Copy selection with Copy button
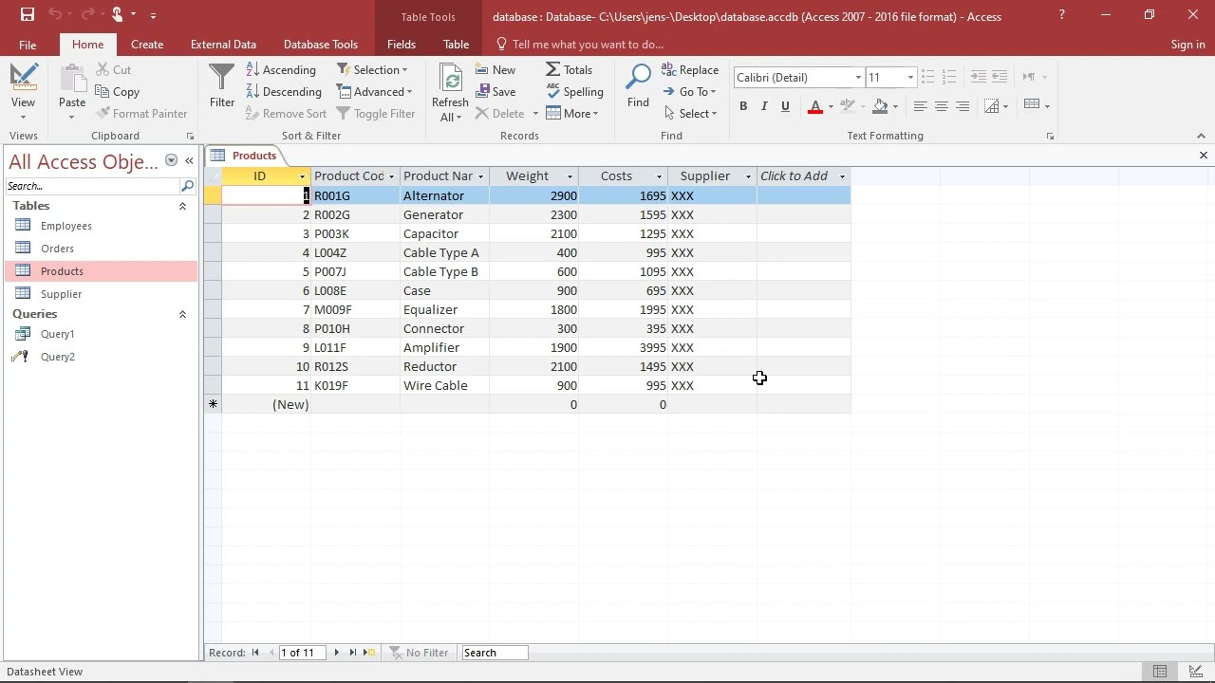This screenshot has height=683, width=1215. pyautogui.click(x=118, y=91)
